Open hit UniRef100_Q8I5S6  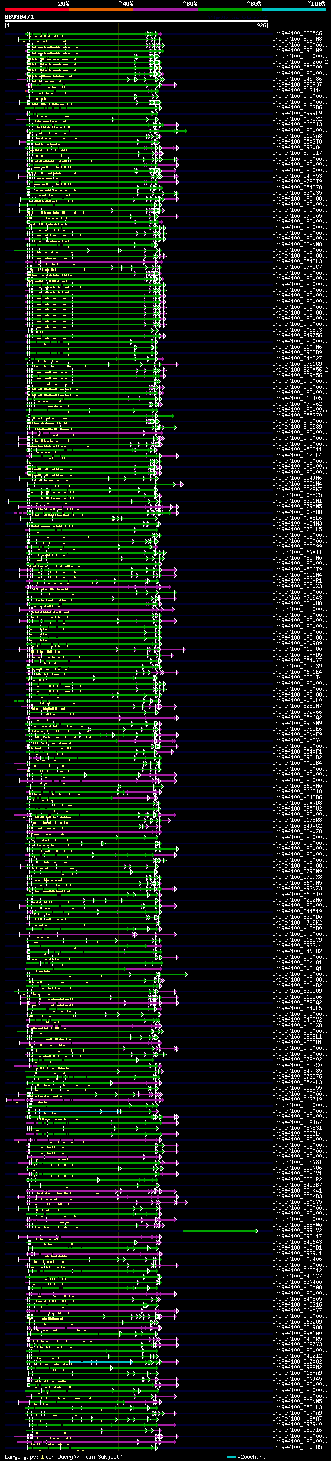tap(297, 34)
